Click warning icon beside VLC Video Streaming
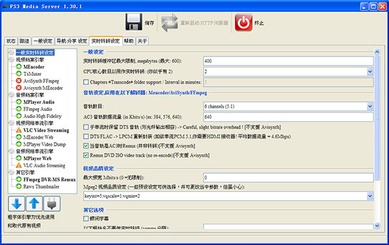389x245 pixels. pyautogui.click(x=19, y=130)
